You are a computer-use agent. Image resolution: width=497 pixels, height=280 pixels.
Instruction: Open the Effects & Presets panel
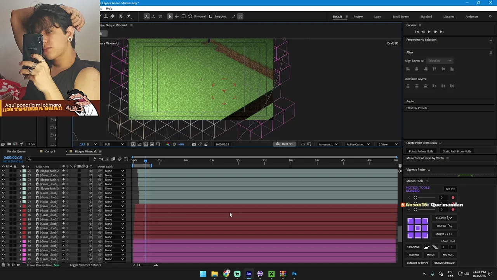point(417,108)
